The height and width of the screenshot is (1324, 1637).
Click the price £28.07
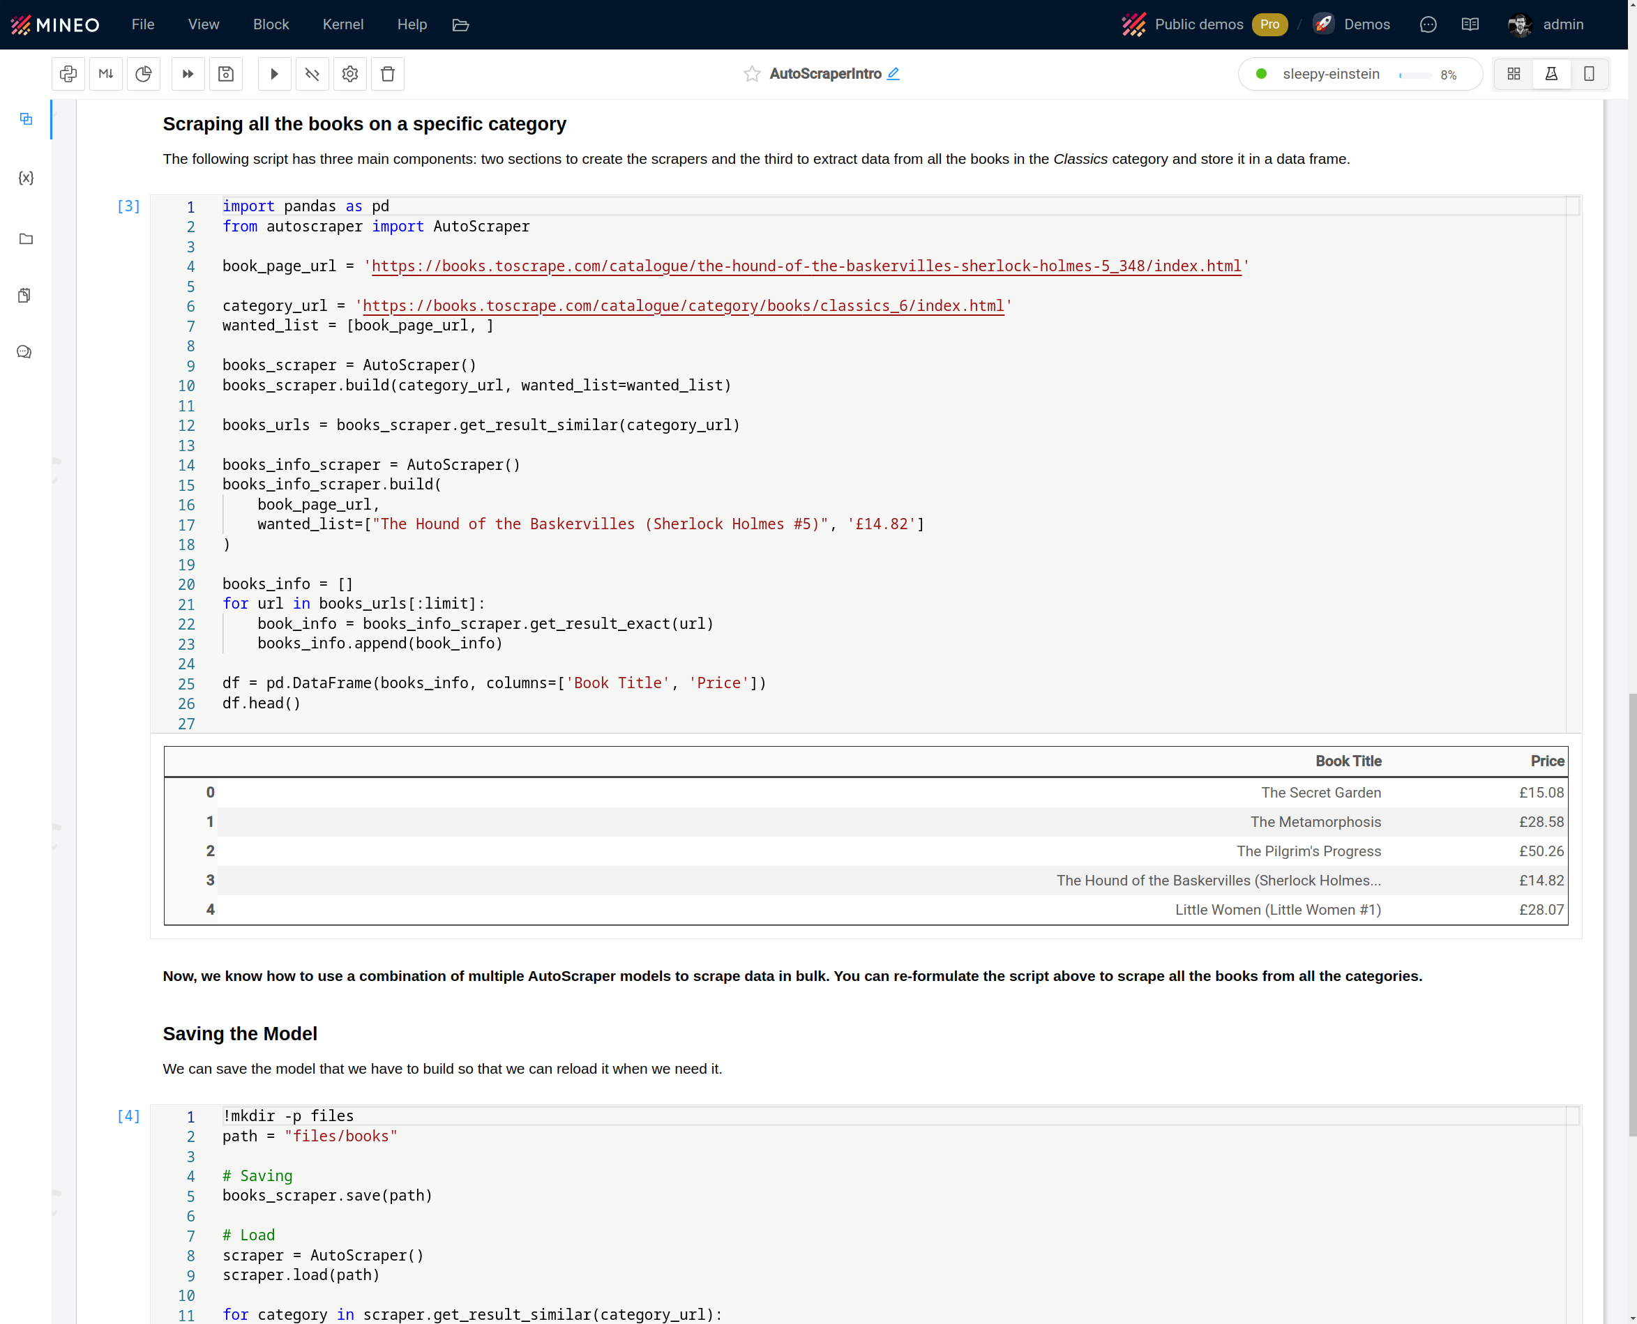(1541, 910)
